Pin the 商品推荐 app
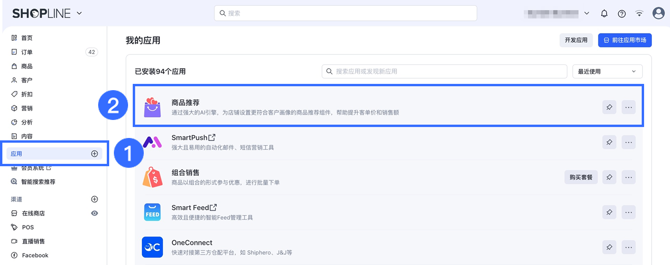 [609, 107]
